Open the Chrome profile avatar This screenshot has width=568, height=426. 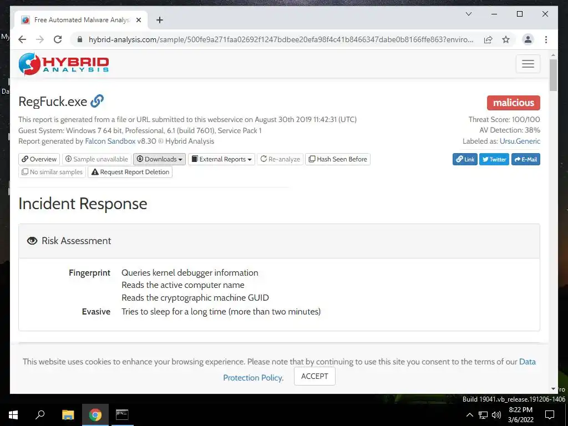click(x=528, y=39)
